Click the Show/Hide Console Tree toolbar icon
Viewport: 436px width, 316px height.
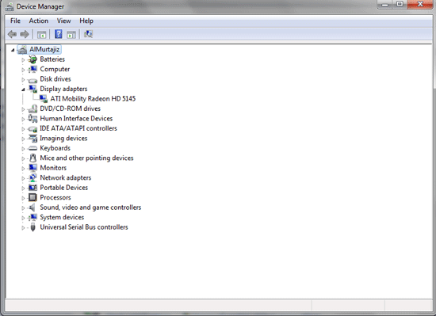(x=42, y=35)
